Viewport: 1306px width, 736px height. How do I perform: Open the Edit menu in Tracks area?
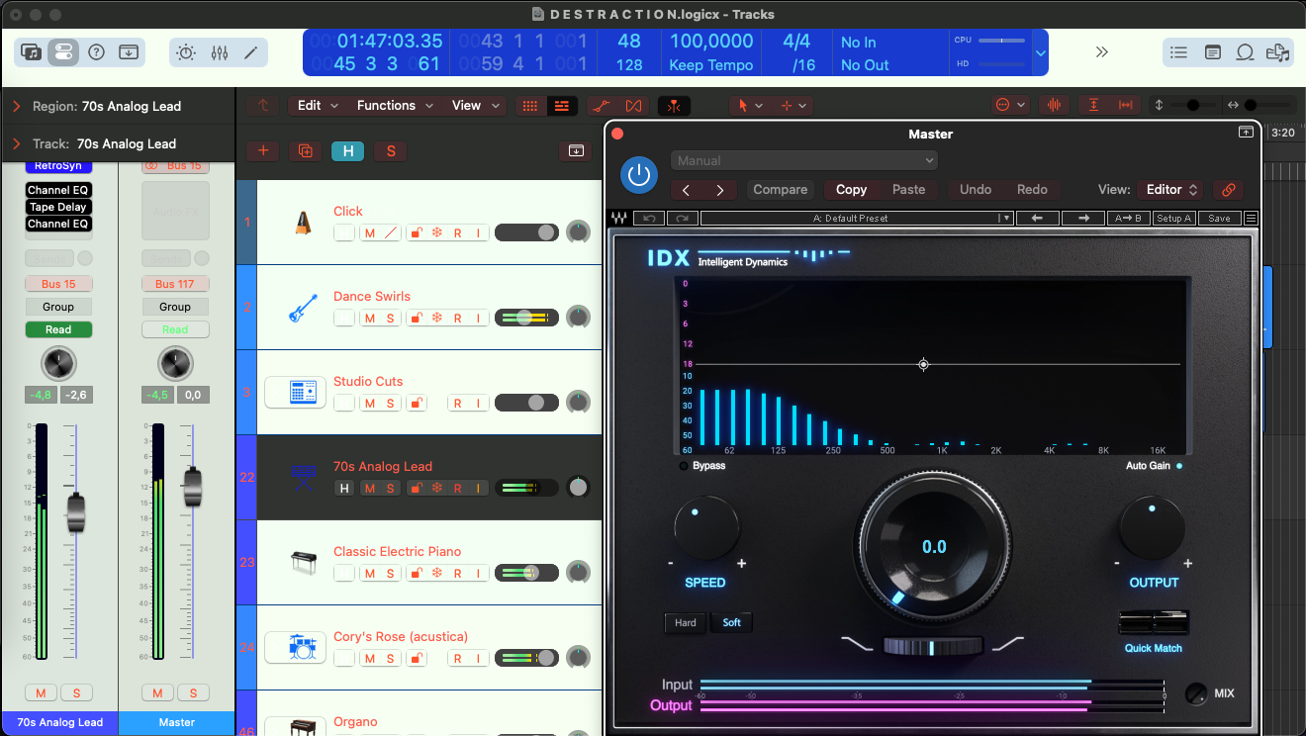(x=318, y=106)
